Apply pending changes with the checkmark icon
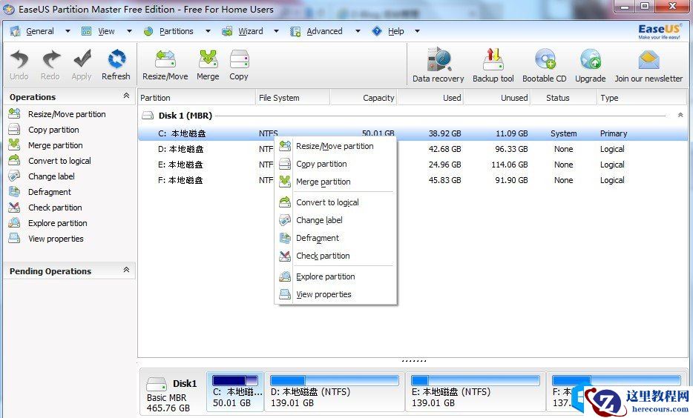This screenshot has height=418, width=693. [x=82, y=59]
